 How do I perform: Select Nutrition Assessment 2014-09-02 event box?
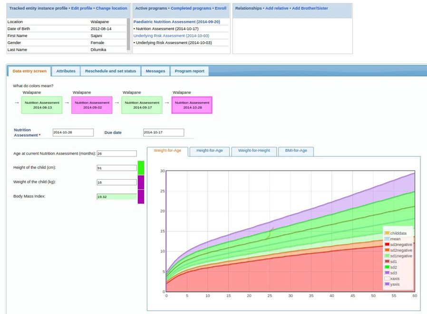point(92,105)
